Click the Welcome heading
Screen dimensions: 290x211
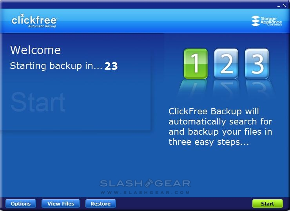click(x=35, y=50)
